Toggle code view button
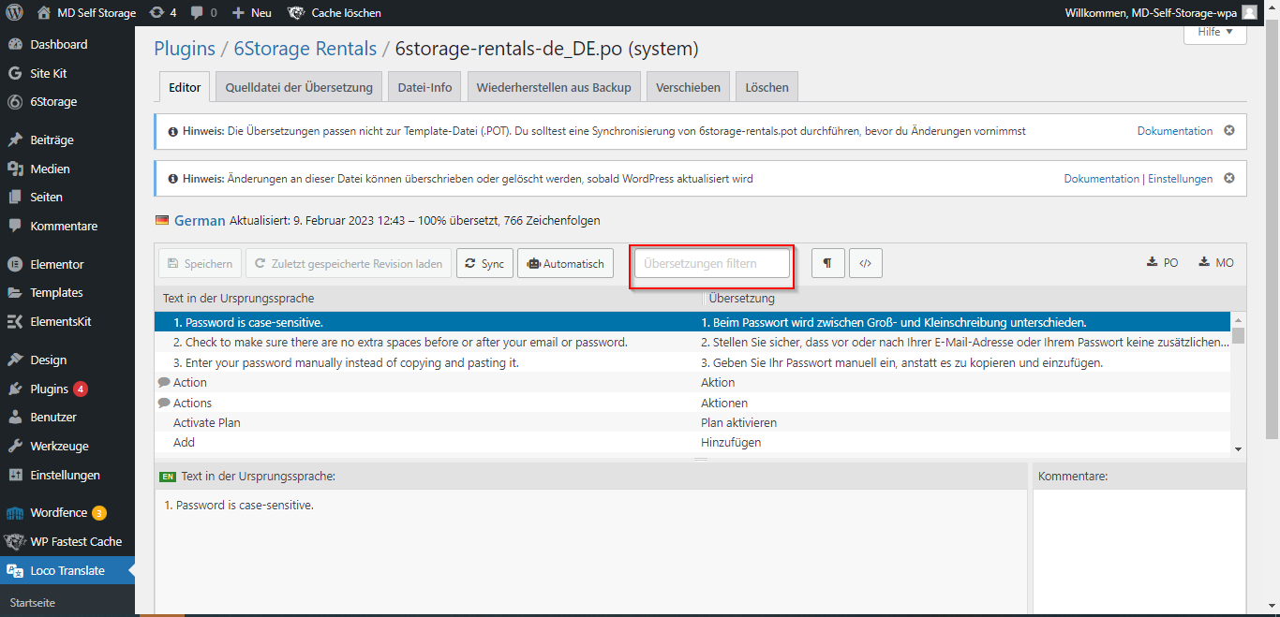The width and height of the screenshot is (1280, 617). coord(865,263)
